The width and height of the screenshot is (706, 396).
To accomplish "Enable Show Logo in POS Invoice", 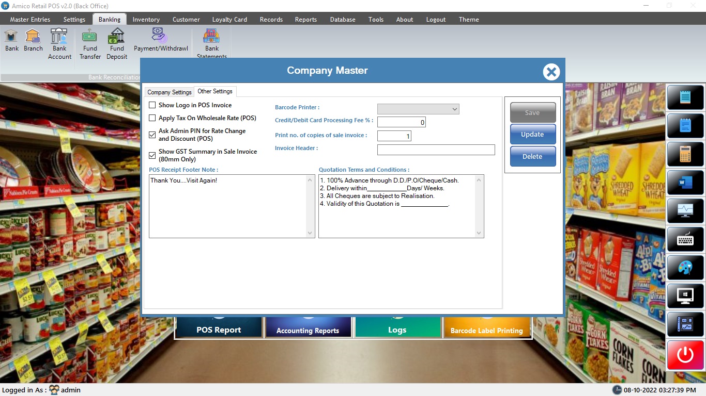I will (152, 105).
